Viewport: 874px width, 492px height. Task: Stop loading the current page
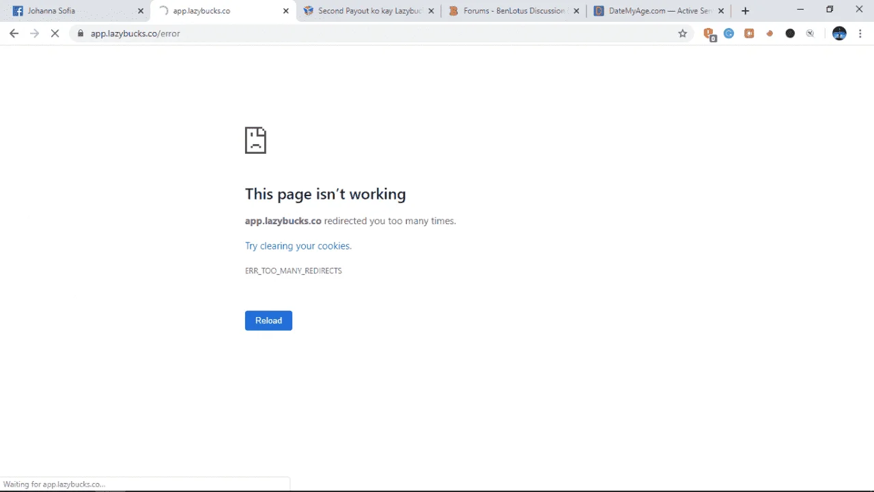(x=55, y=33)
